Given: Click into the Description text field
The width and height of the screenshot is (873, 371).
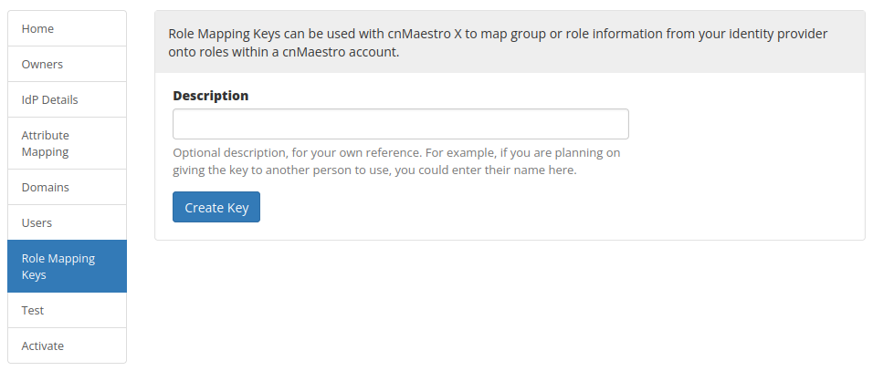Looking at the screenshot, I should click(x=400, y=124).
